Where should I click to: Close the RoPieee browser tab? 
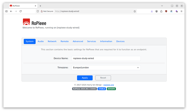click(35, 6)
